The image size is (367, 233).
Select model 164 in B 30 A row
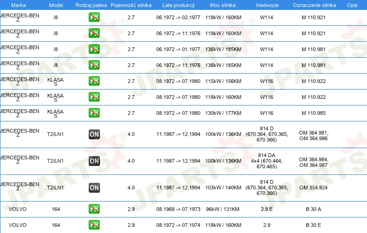56,209
